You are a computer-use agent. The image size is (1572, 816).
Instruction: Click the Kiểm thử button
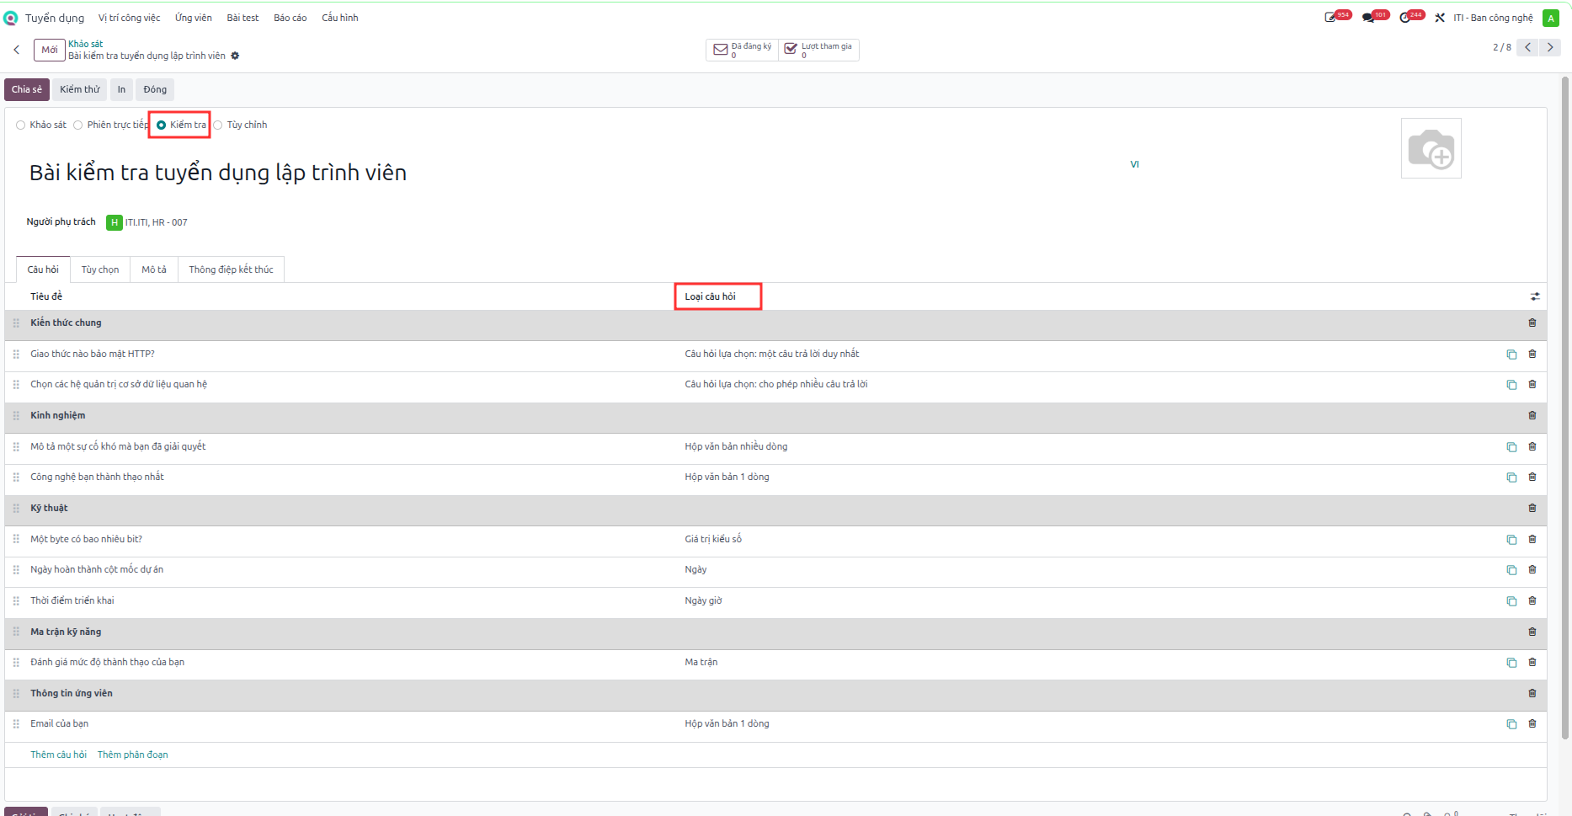pos(79,89)
